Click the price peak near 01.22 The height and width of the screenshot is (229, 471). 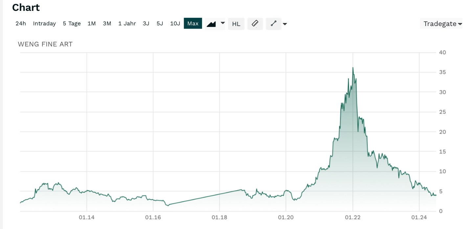pyautogui.click(x=353, y=68)
